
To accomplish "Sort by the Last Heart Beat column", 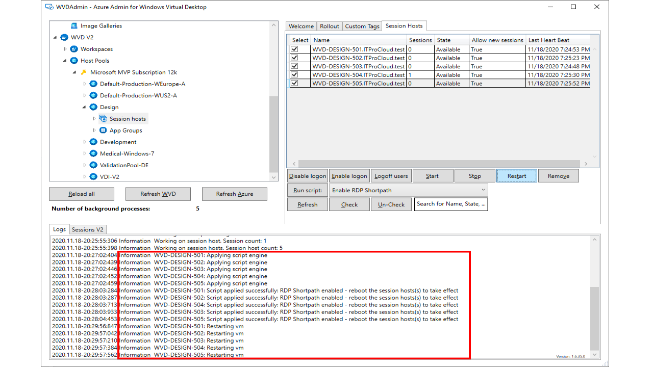I will [x=558, y=40].
